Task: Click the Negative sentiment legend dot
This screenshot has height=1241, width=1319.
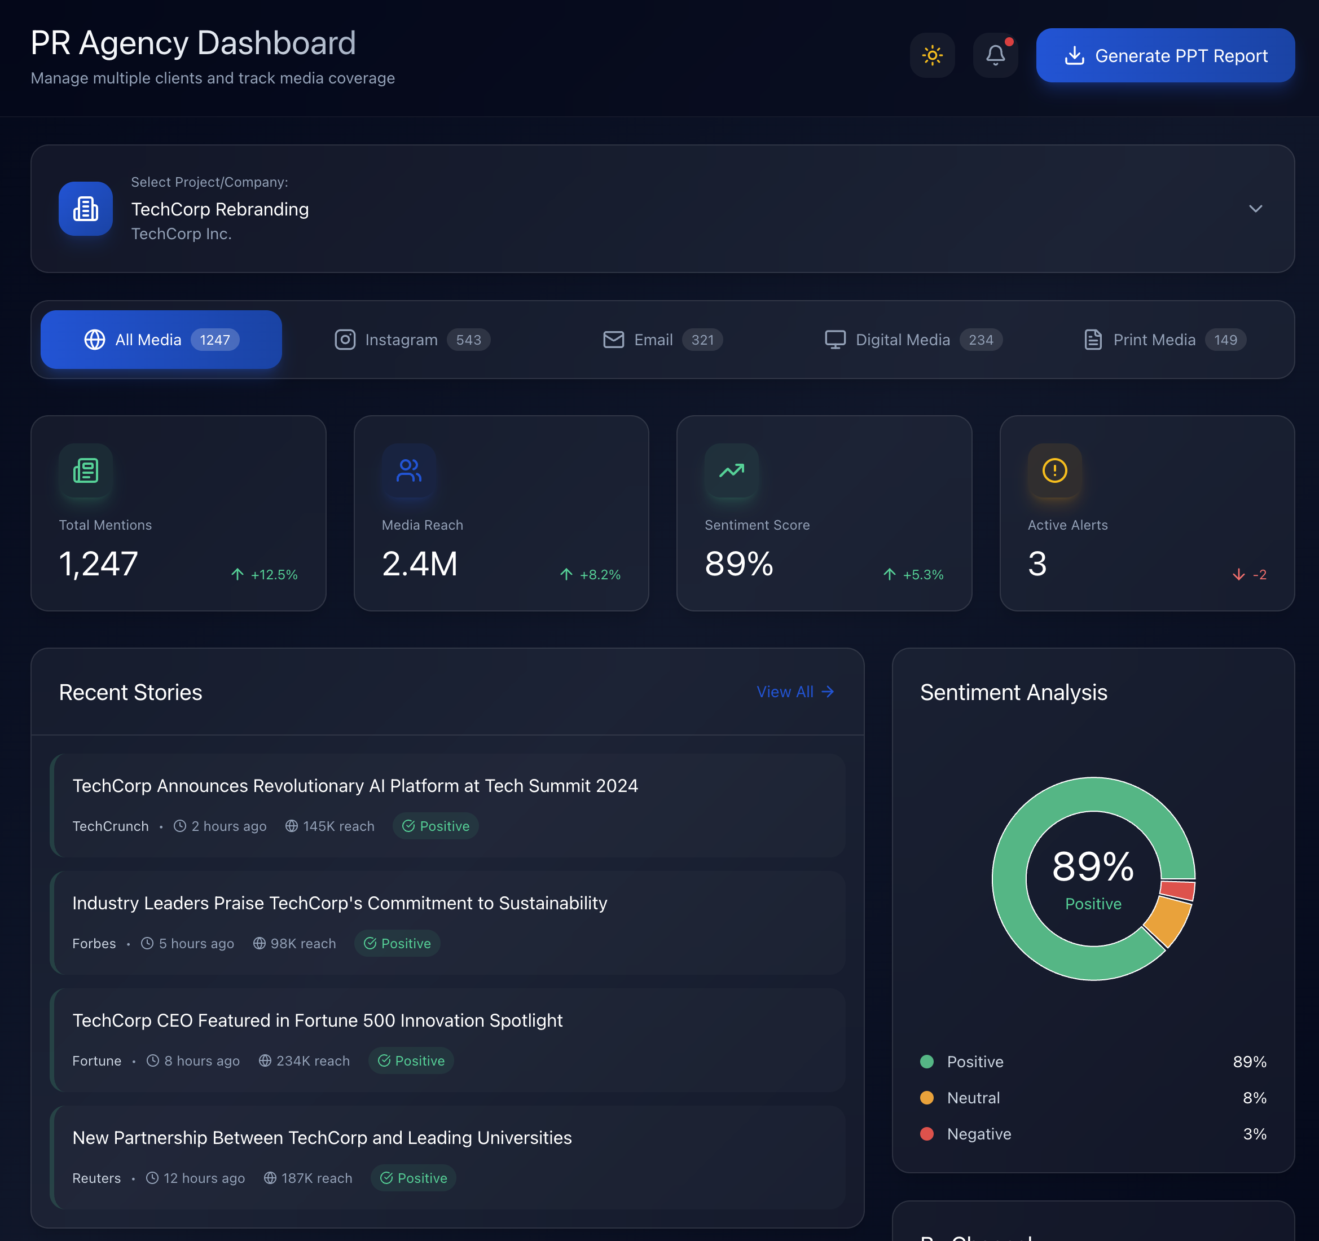Action: tap(927, 1134)
